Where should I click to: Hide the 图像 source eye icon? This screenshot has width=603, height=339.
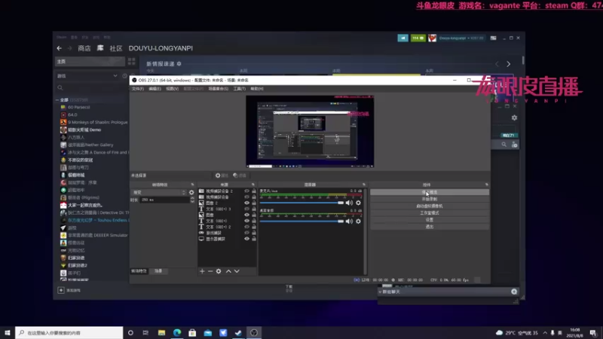pyautogui.click(x=247, y=215)
